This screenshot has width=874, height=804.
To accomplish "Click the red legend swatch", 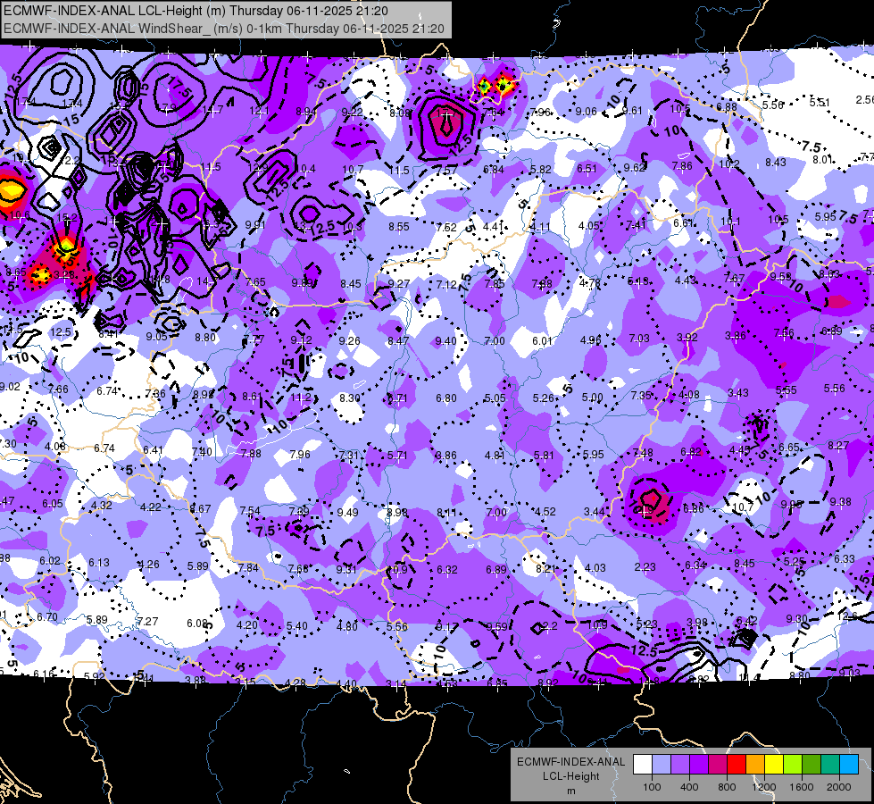I will click(x=737, y=765).
